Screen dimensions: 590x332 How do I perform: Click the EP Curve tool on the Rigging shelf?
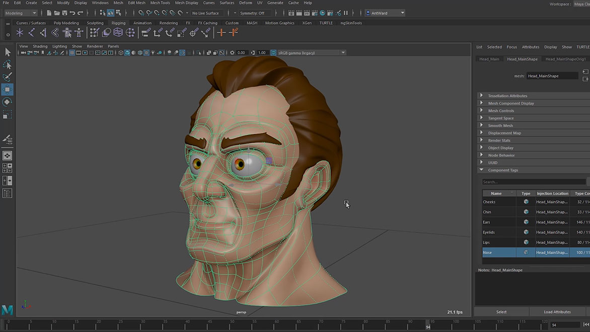point(20,32)
